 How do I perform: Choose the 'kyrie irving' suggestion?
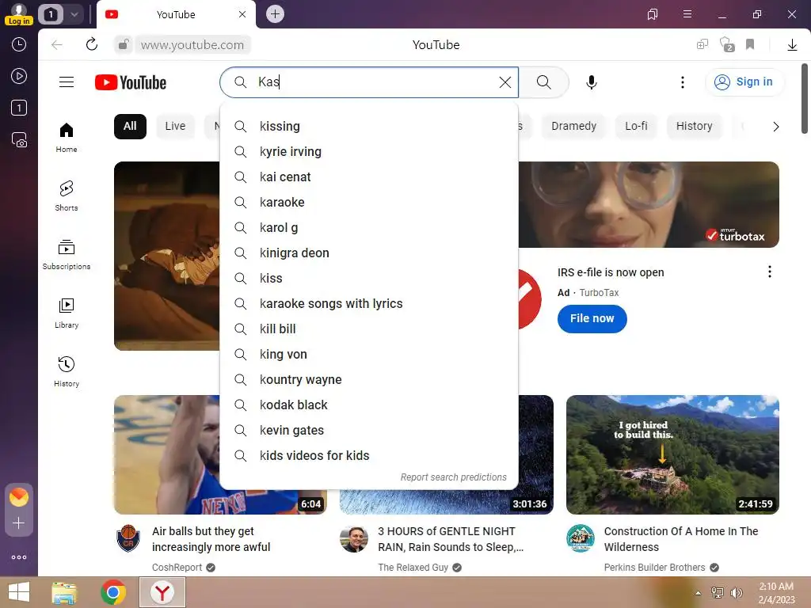(369, 151)
